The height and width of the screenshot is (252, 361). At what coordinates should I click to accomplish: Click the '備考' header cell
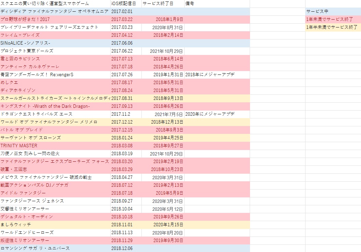217,4
